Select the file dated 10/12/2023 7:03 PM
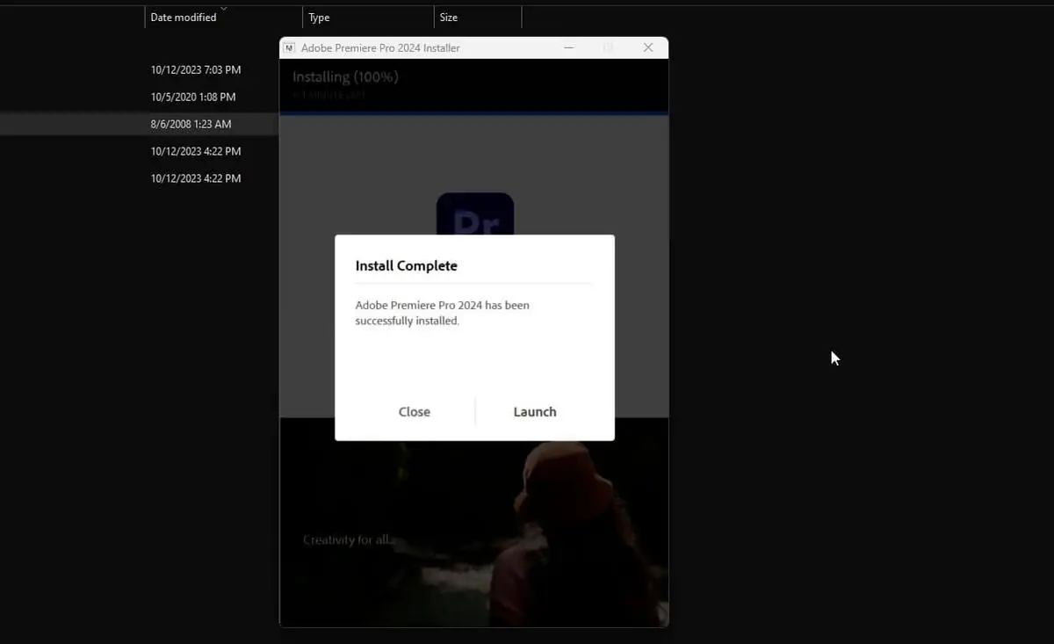1054x644 pixels. (x=196, y=69)
